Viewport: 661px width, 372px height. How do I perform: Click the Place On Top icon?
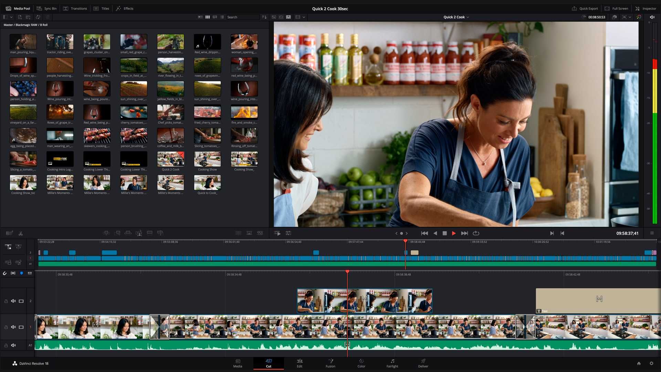149,233
